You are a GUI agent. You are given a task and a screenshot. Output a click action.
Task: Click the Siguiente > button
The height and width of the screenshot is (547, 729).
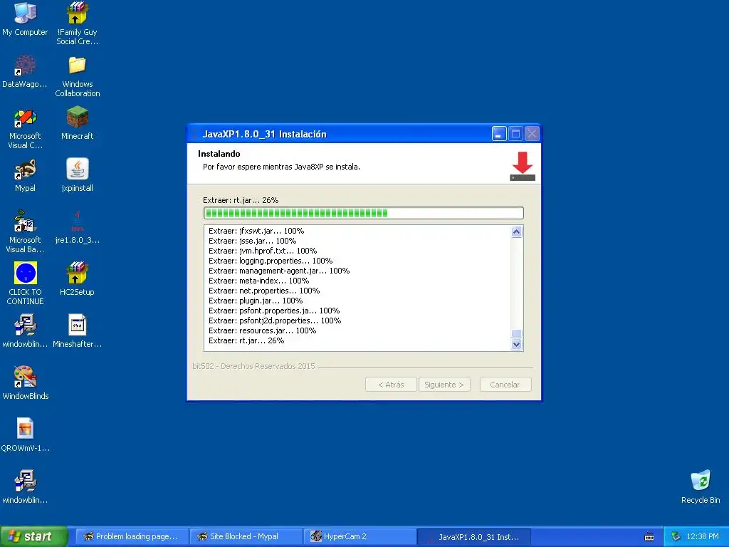[x=444, y=385]
